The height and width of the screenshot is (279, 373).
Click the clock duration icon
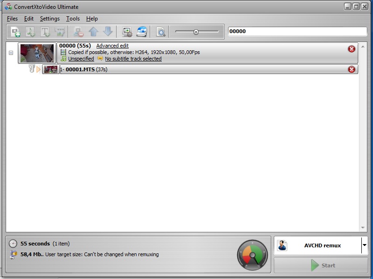[x=13, y=244]
